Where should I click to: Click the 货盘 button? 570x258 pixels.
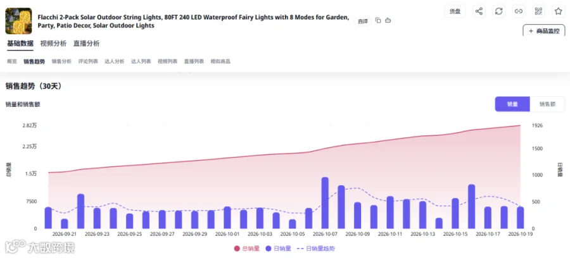tap(455, 11)
